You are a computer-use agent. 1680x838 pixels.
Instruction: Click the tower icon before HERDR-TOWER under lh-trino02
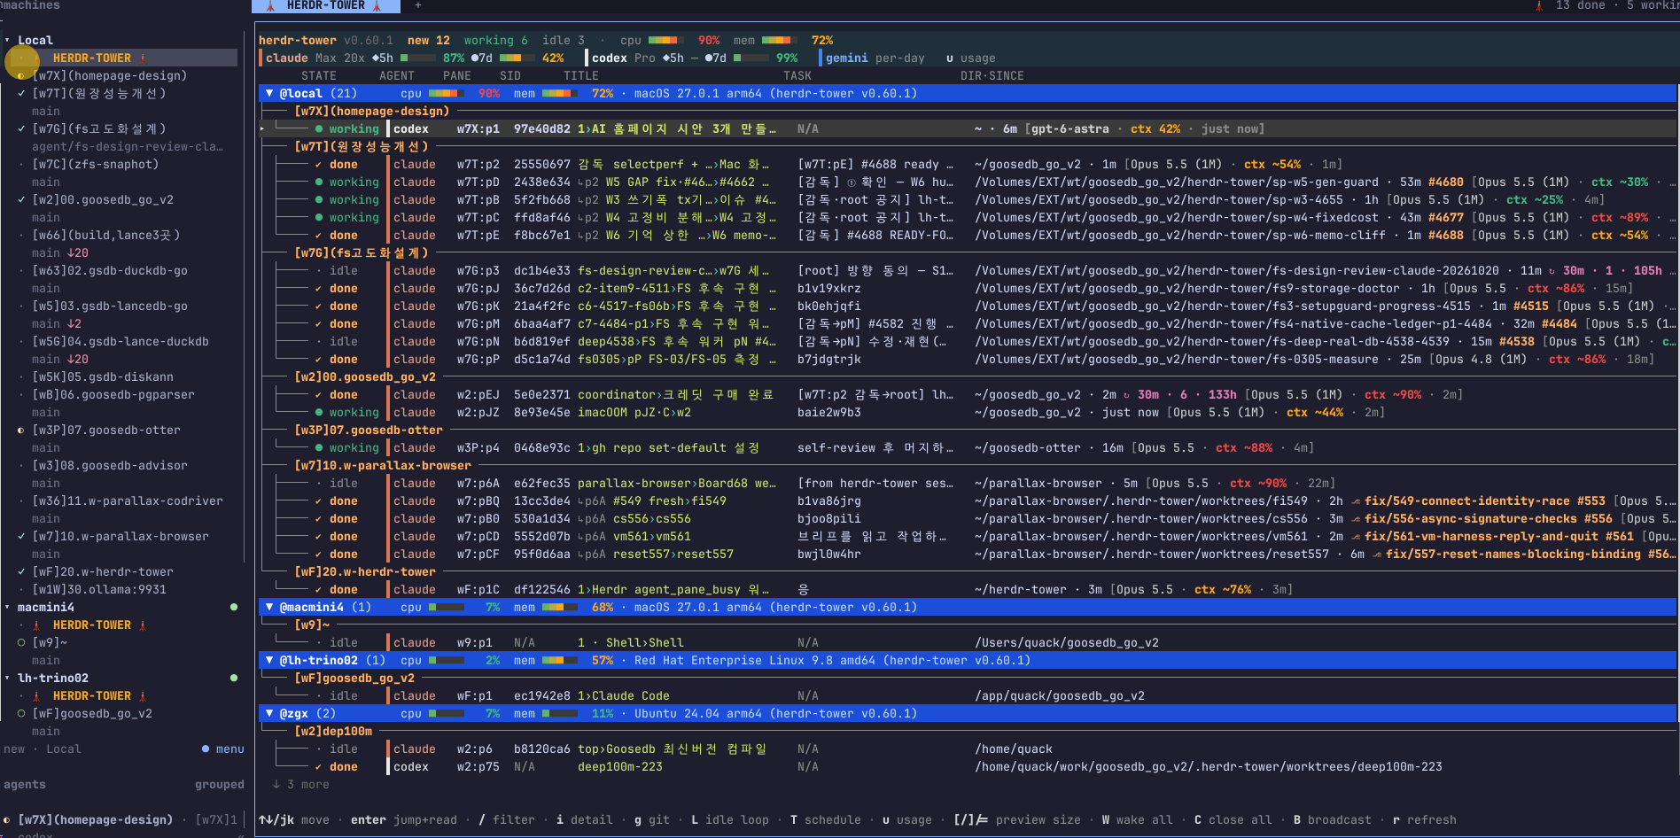(36, 696)
